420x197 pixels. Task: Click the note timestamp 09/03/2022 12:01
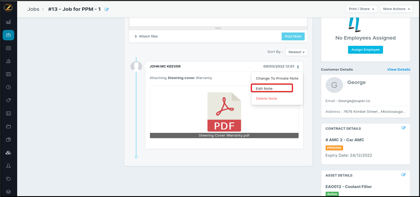click(278, 66)
